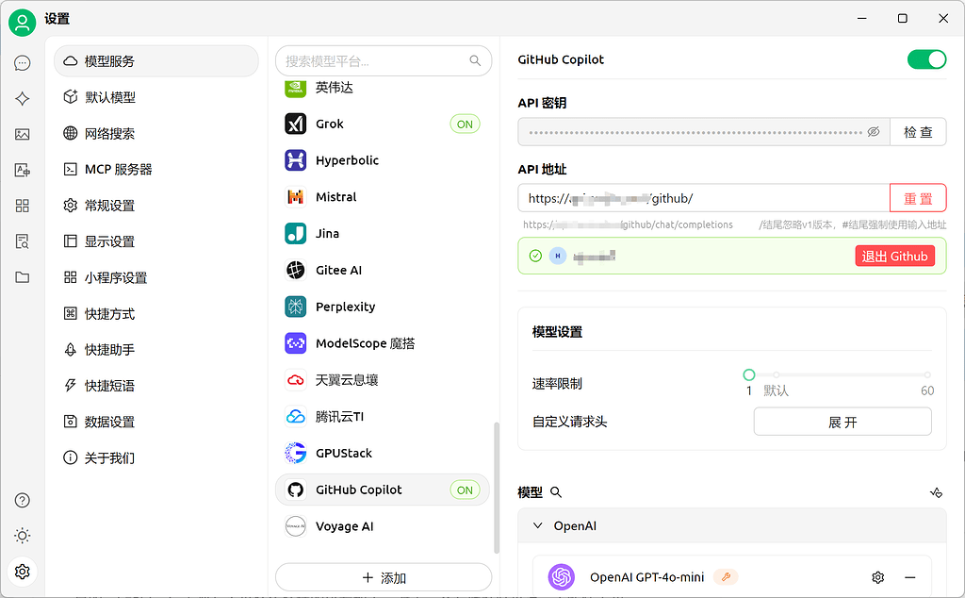
Task: Click the API 密钥 input field
Action: point(704,132)
